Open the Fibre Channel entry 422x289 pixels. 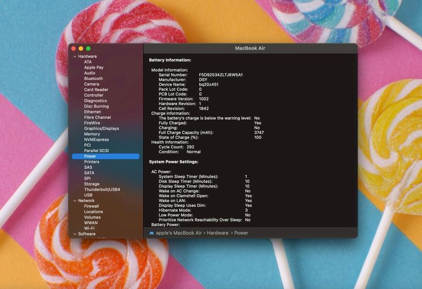click(97, 118)
